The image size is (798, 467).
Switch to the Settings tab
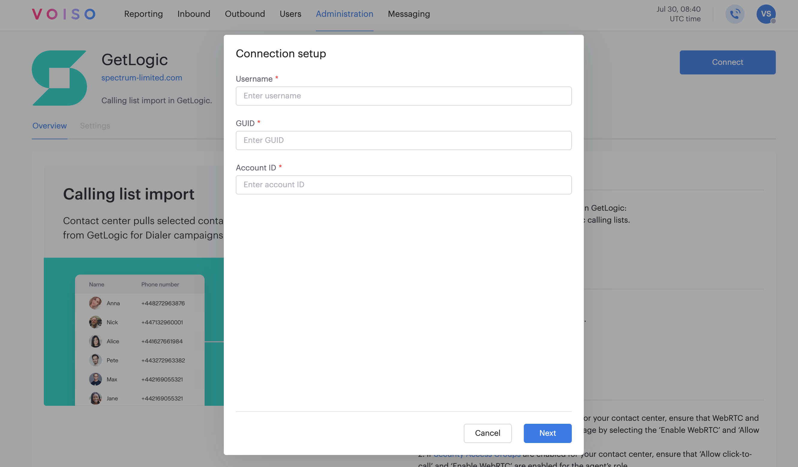95,126
